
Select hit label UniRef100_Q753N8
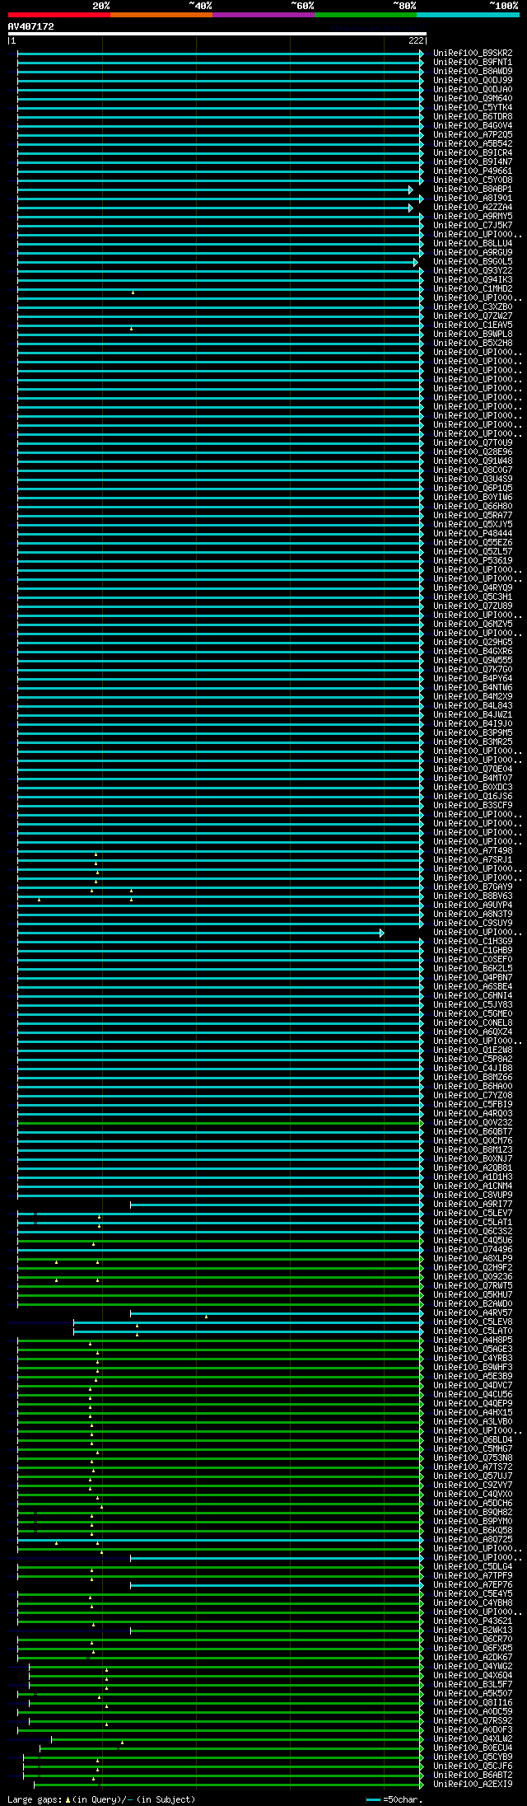[473, 1458]
